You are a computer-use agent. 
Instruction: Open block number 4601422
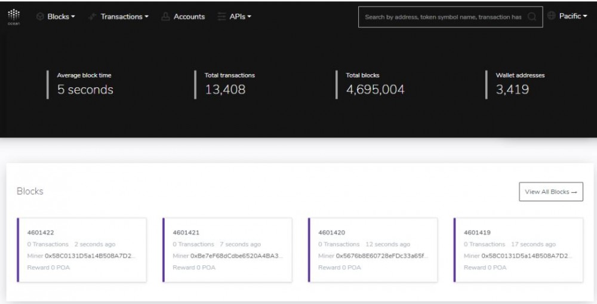pos(41,232)
